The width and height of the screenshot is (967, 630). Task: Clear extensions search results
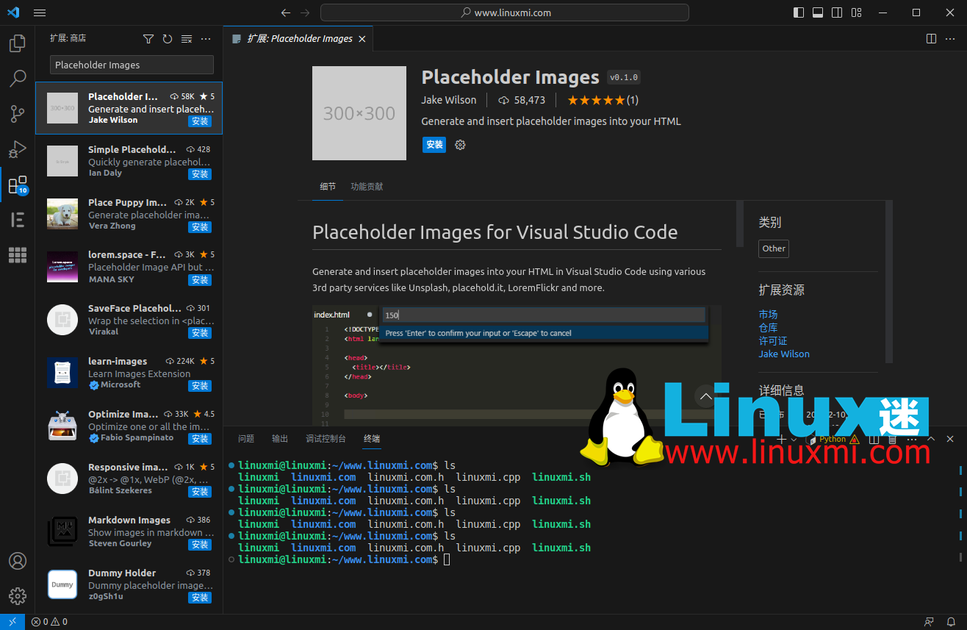pos(187,39)
